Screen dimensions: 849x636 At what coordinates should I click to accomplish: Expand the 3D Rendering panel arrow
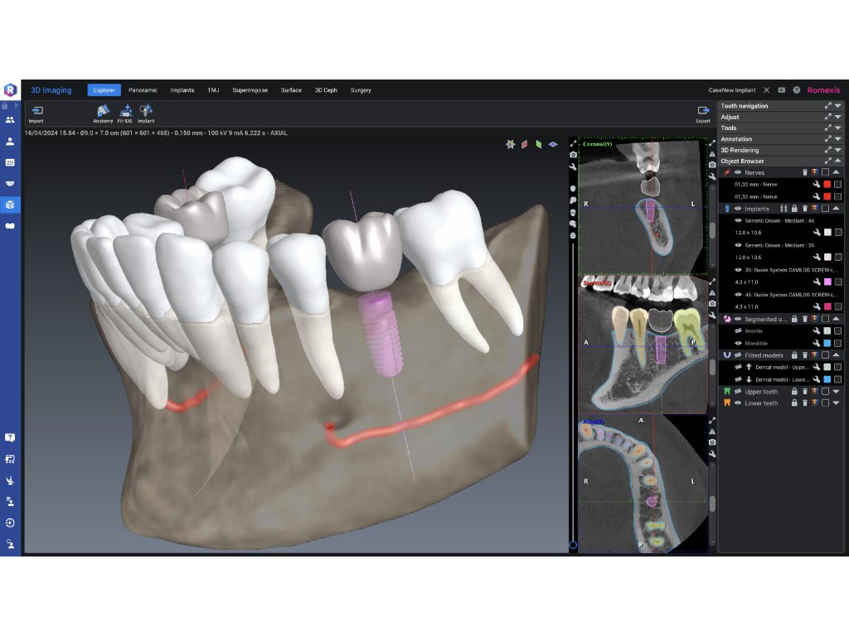pyautogui.click(x=838, y=150)
